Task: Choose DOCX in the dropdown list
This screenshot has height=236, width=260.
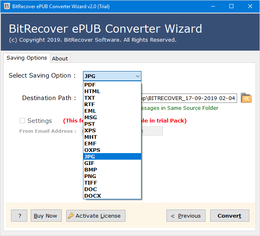Action: pos(112,196)
